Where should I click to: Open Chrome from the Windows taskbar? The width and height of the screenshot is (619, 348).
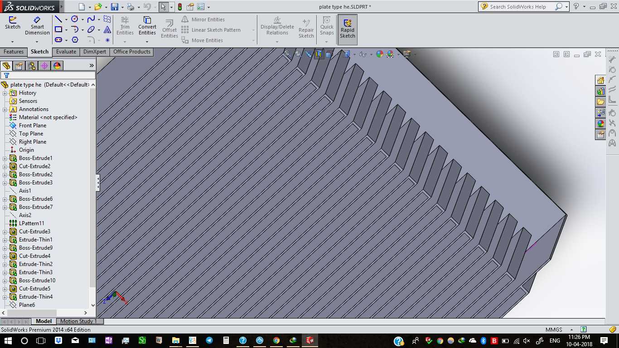pos(276,340)
